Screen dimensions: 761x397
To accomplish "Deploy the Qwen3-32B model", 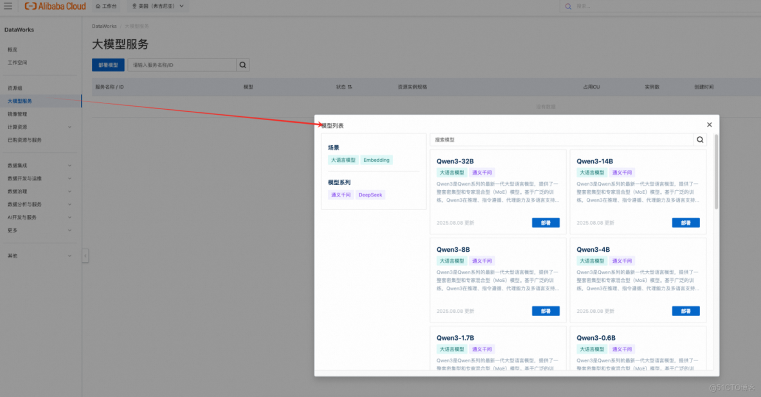I will 545,222.
